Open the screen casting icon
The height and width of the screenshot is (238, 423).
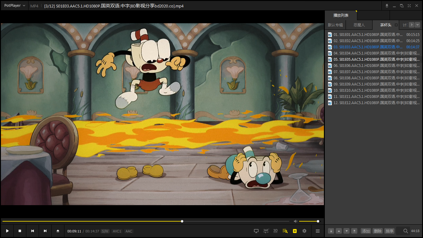(256, 231)
